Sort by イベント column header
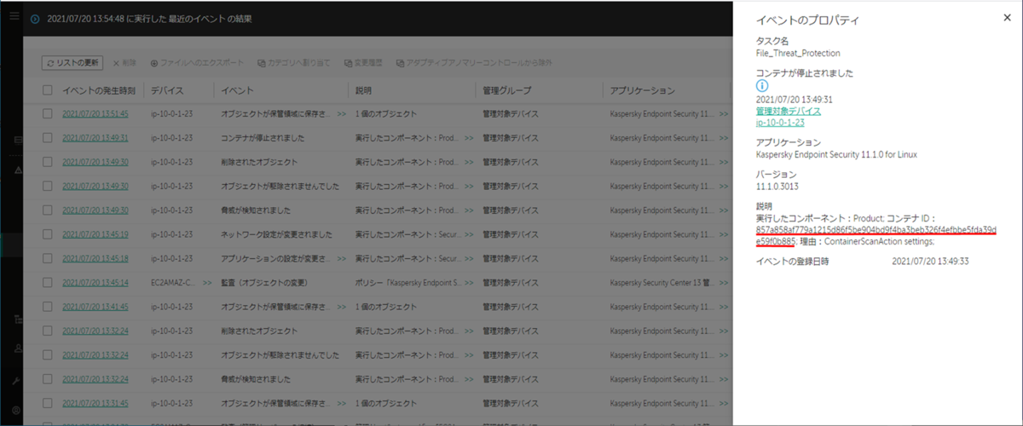Viewport: 1023px width, 426px height. click(x=236, y=90)
